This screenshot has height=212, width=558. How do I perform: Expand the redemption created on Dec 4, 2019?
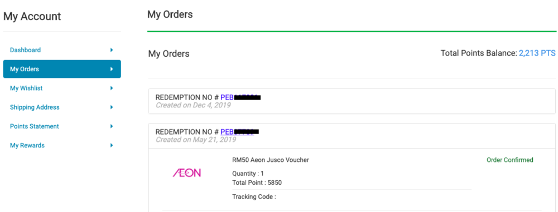click(x=352, y=101)
